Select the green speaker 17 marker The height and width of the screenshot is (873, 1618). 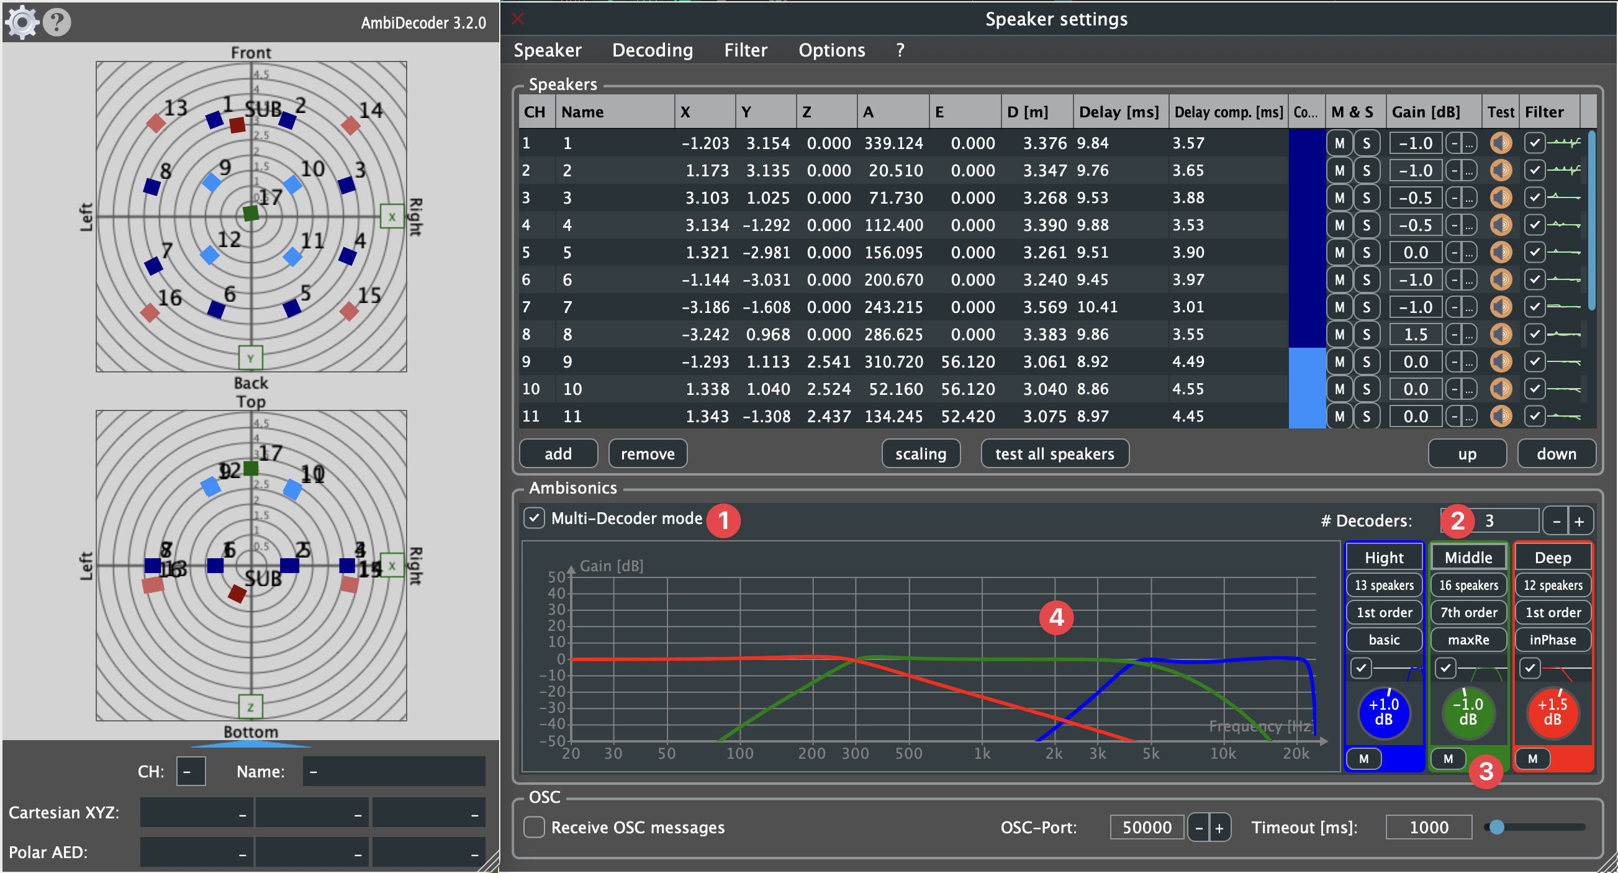pyautogui.click(x=251, y=213)
